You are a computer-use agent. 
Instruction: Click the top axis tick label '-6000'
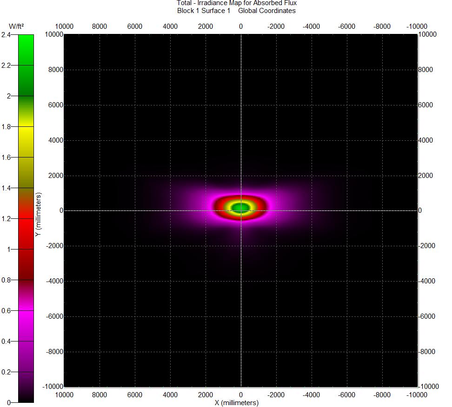[x=346, y=26]
